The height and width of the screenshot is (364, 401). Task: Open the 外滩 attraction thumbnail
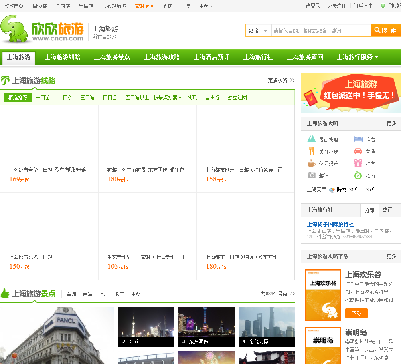point(146,327)
